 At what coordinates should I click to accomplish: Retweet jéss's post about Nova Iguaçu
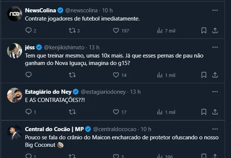coord(73,75)
